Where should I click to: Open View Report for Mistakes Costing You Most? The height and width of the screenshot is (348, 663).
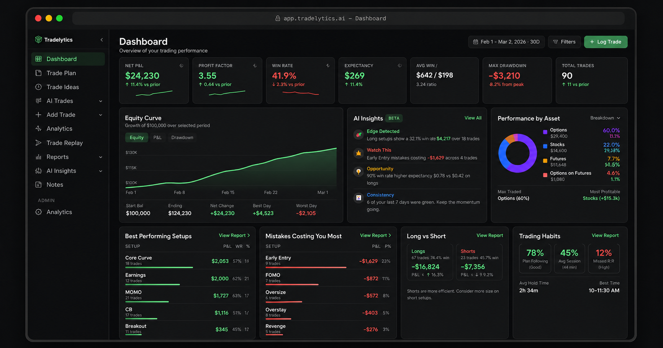[376, 235]
